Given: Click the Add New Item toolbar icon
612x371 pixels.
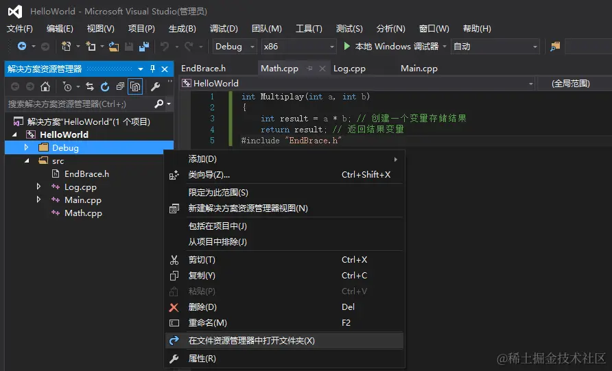Looking at the screenshot, I should tap(91, 47).
